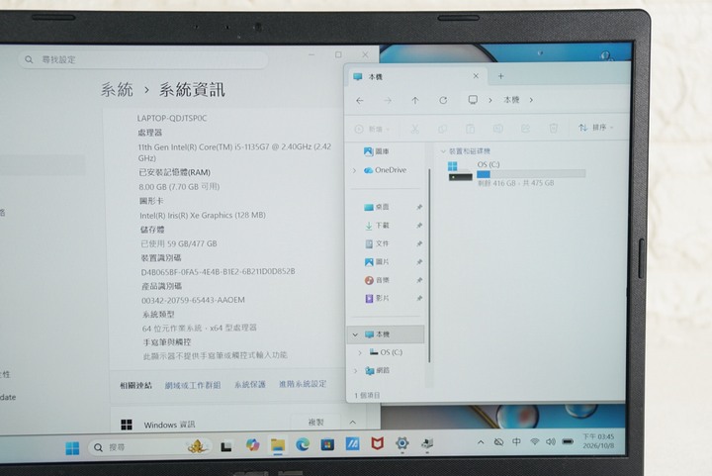Select OneDrive in the Explorer sidebar
This screenshot has width=712, height=476.
click(385, 170)
